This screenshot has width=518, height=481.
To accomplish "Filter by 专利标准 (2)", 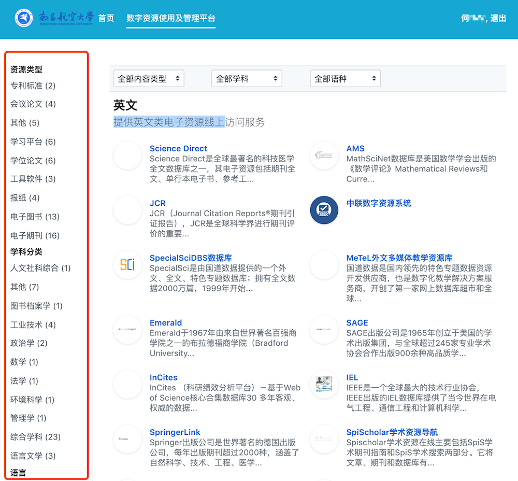I will [x=33, y=86].
